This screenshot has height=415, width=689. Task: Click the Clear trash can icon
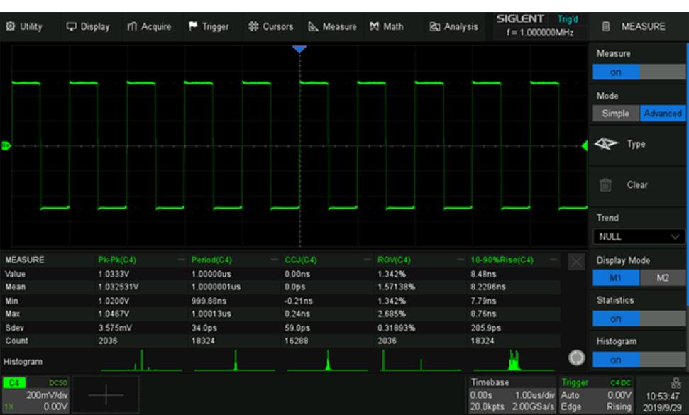606,185
